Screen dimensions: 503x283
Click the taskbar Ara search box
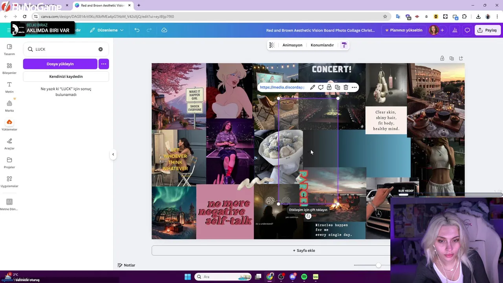pyautogui.click(x=223, y=277)
